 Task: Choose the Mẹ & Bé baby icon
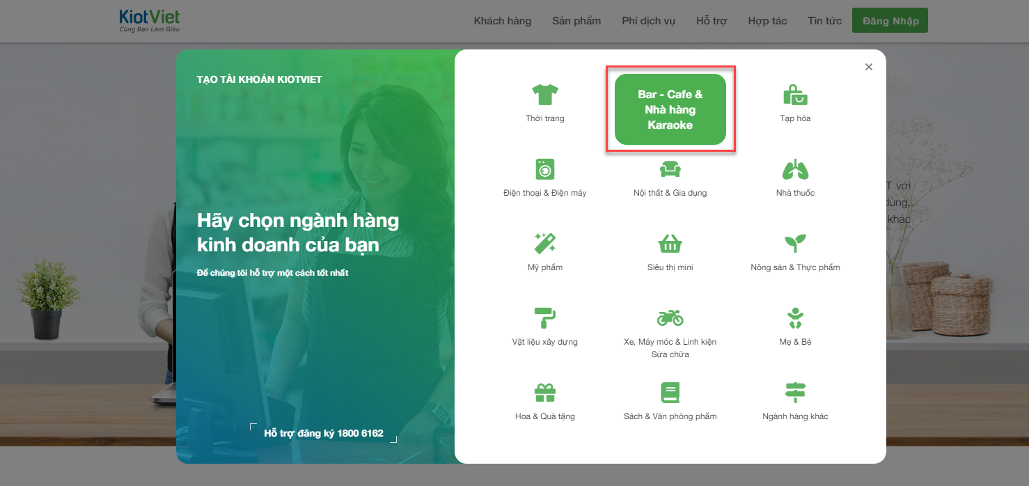(795, 318)
